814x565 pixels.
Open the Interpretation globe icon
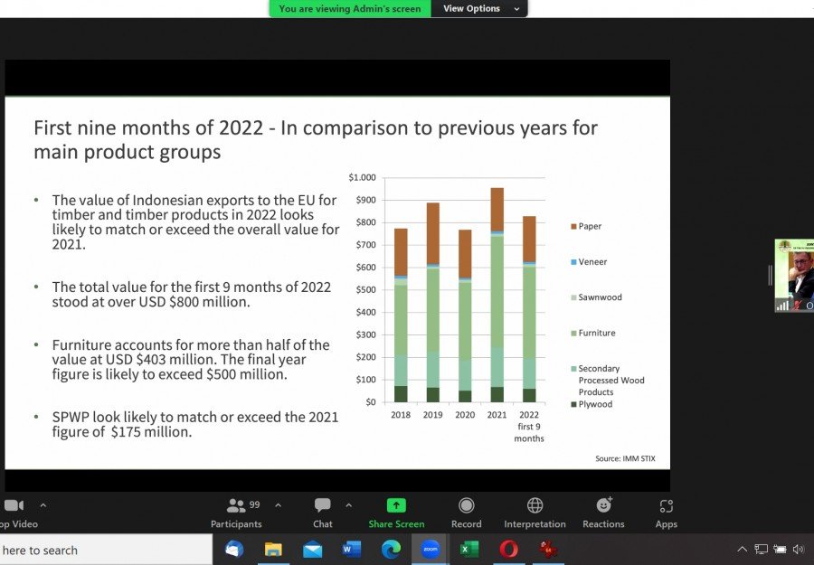pyautogui.click(x=535, y=511)
